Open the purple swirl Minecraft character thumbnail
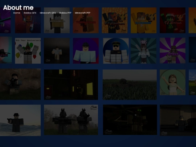This screenshot has width=196, height=147. point(172,50)
